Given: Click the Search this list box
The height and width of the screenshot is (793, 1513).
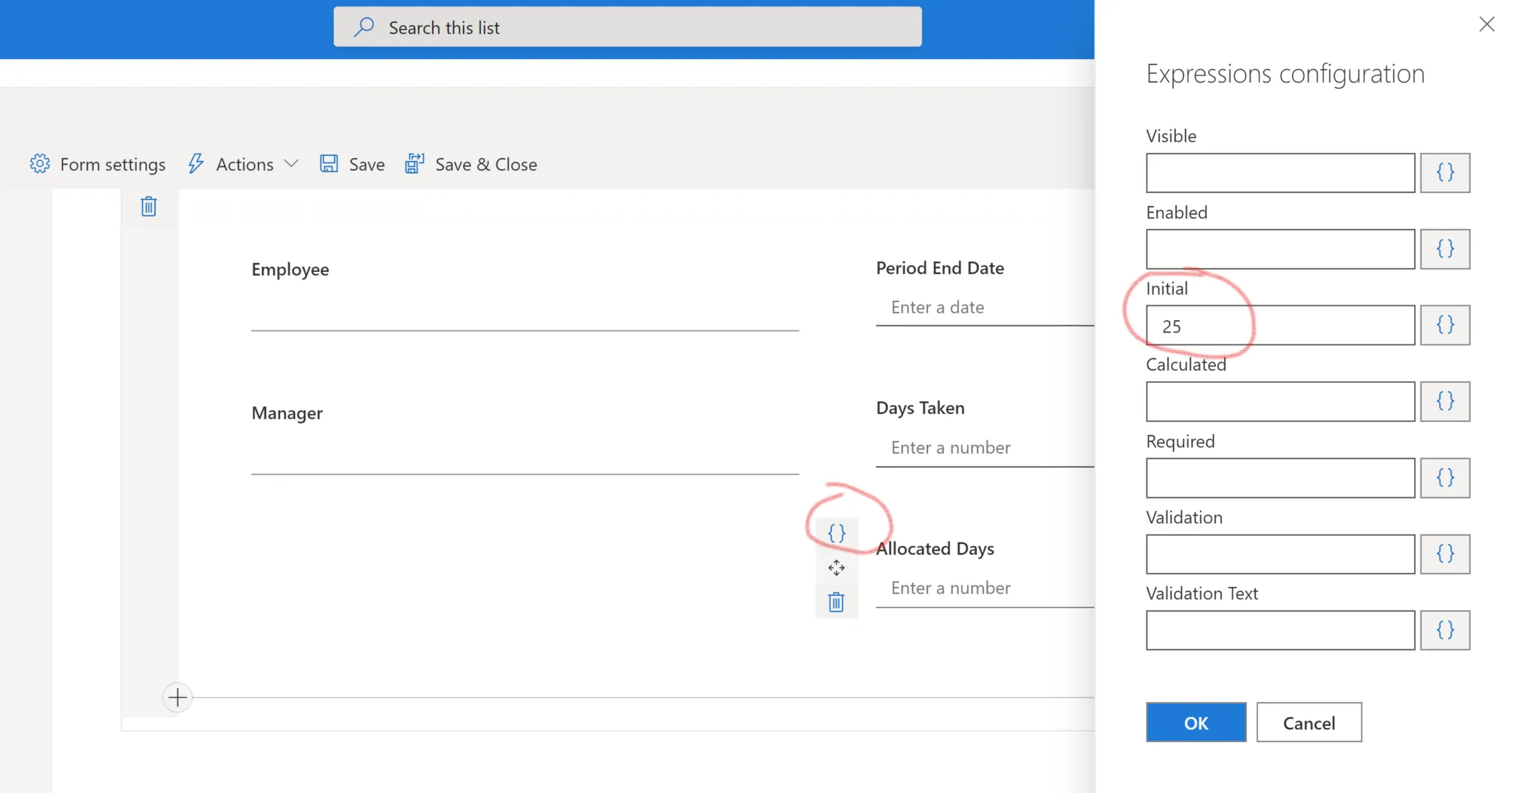Looking at the screenshot, I should coord(627,27).
